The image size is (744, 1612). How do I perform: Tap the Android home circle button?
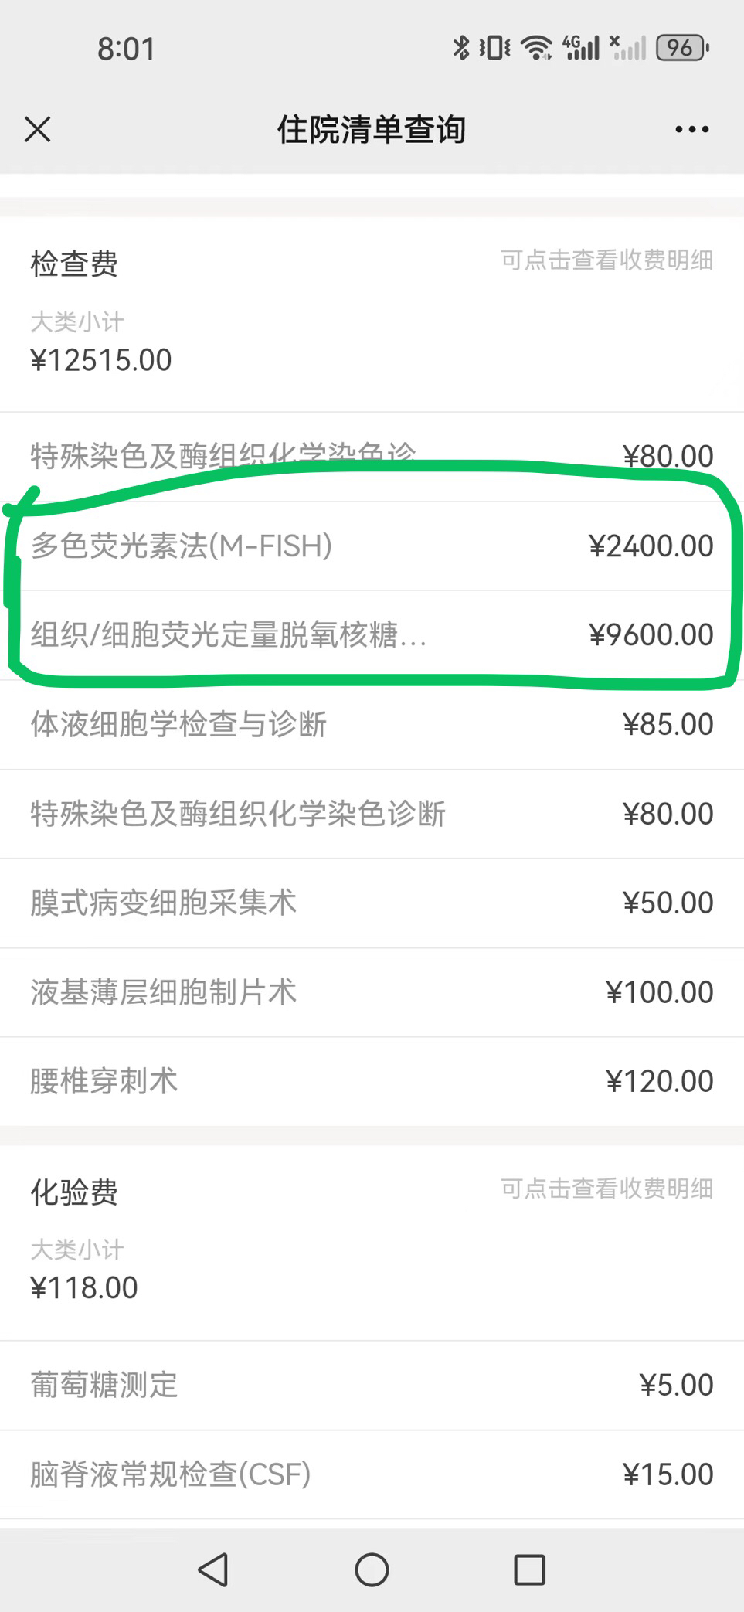372,1569
